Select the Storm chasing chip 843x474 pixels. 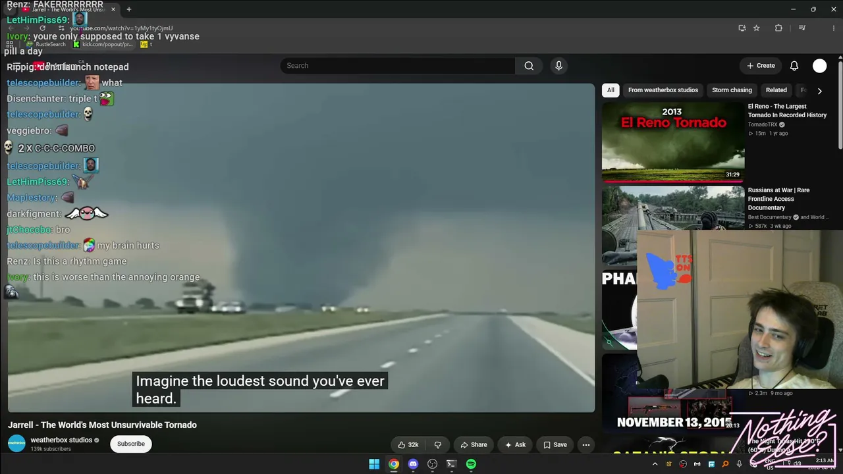click(732, 90)
